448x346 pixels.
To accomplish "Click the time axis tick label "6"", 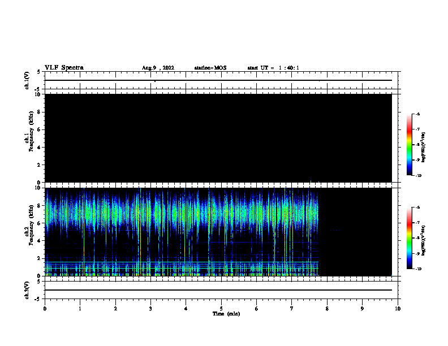I will (256, 309).
